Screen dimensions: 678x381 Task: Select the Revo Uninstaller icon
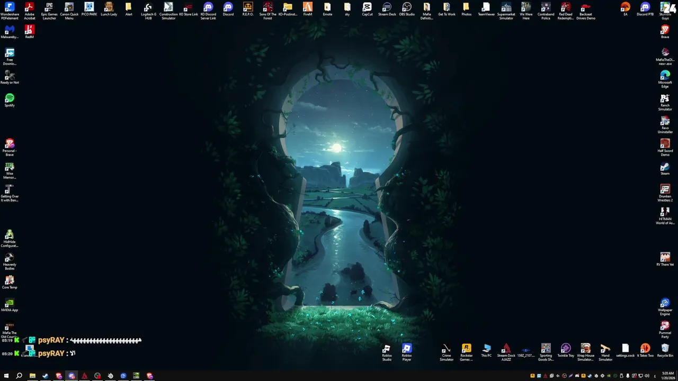click(x=665, y=125)
